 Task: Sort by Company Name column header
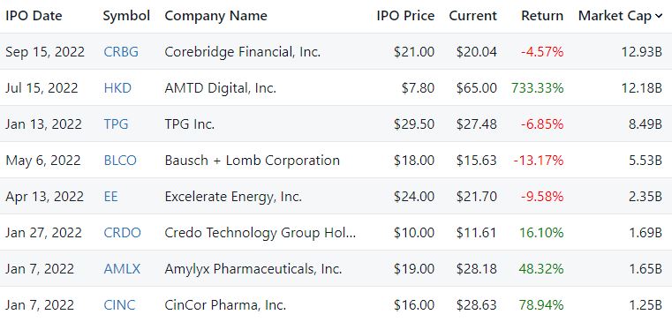(215, 16)
